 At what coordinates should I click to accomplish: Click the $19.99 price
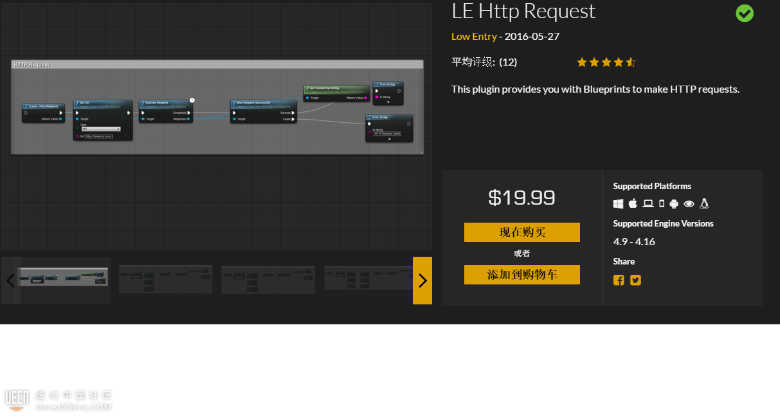click(x=522, y=198)
